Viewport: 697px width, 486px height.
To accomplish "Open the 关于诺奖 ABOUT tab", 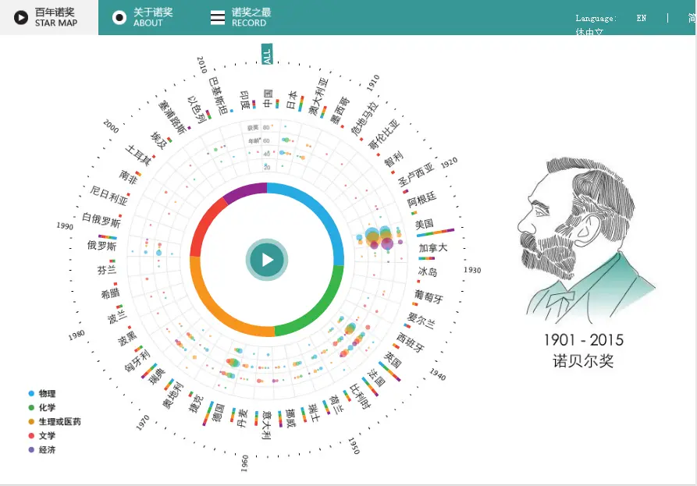I will coord(143,17).
